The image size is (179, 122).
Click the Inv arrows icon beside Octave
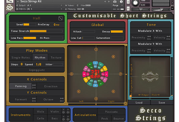[62, 99]
